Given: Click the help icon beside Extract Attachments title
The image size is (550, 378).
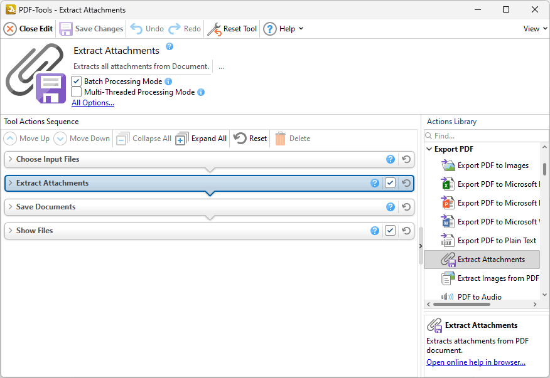Looking at the screenshot, I should (170, 46).
